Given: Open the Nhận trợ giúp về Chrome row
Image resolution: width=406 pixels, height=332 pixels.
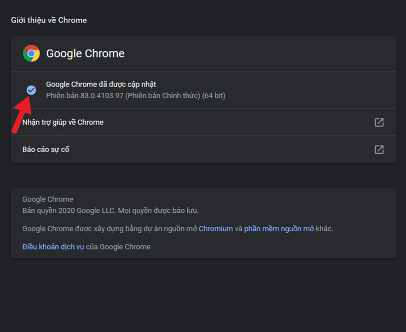Looking at the screenshot, I should tap(63, 122).
